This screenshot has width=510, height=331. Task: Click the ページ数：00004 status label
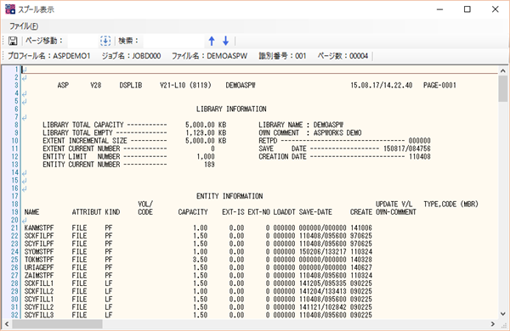[x=343, y=56]
